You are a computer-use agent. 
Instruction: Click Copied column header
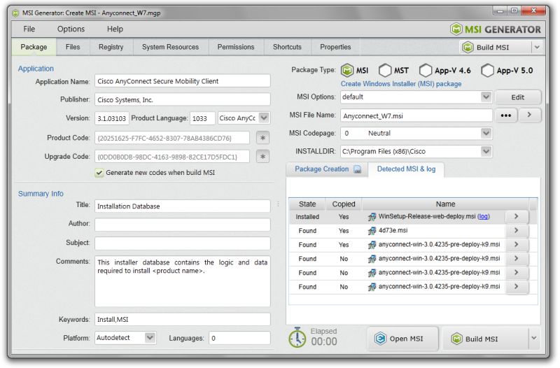click(344, 204)
